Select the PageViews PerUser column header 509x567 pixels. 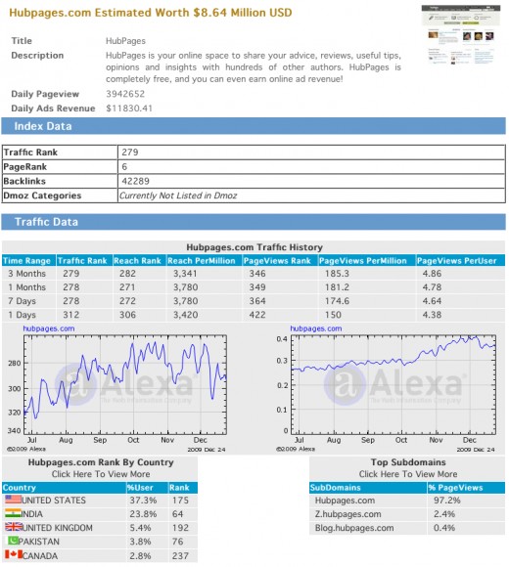(x=460, y=261)
